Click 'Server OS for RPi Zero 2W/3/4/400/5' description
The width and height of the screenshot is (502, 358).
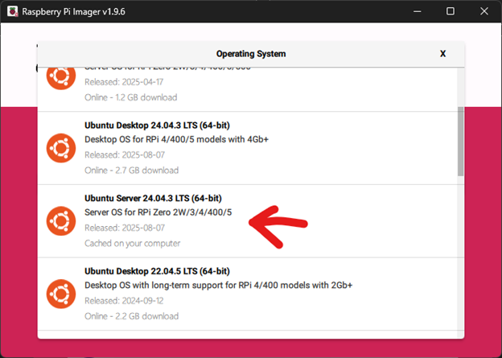point(158,212)
